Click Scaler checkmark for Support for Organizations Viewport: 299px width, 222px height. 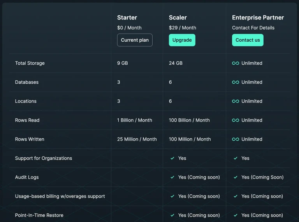(x=172, y=158)
